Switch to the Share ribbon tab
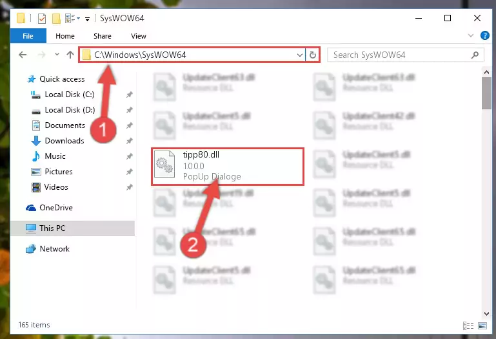The image size is (496, 339). pos(102,36)
